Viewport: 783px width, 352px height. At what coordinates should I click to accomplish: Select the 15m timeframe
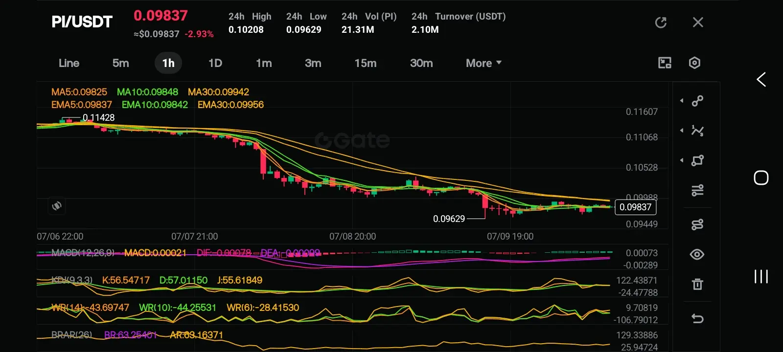(366, 63)
